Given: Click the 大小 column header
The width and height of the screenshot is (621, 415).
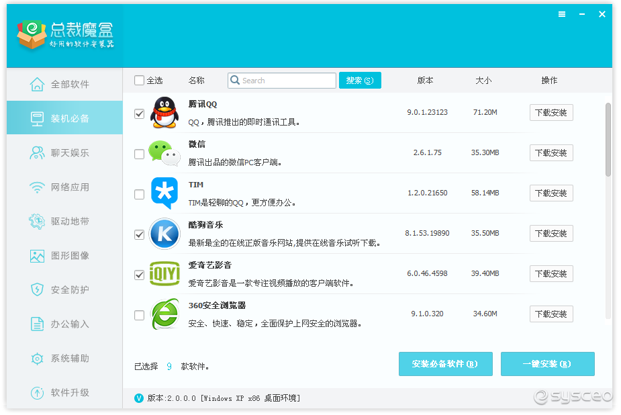Looking at the screenshot, I should (x=483, y=81).
